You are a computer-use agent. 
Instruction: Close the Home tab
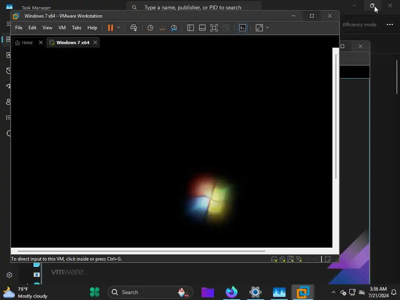[41, 42]
